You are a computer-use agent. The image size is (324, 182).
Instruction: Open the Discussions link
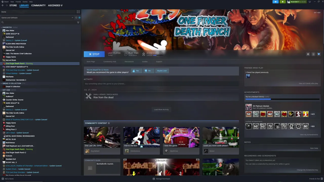[129, 62]
